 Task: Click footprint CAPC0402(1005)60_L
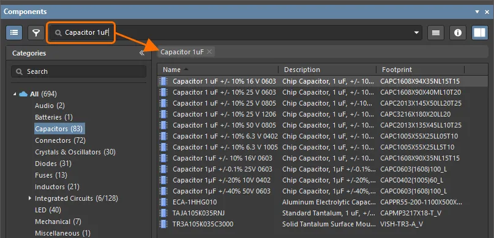pos(412,180)
